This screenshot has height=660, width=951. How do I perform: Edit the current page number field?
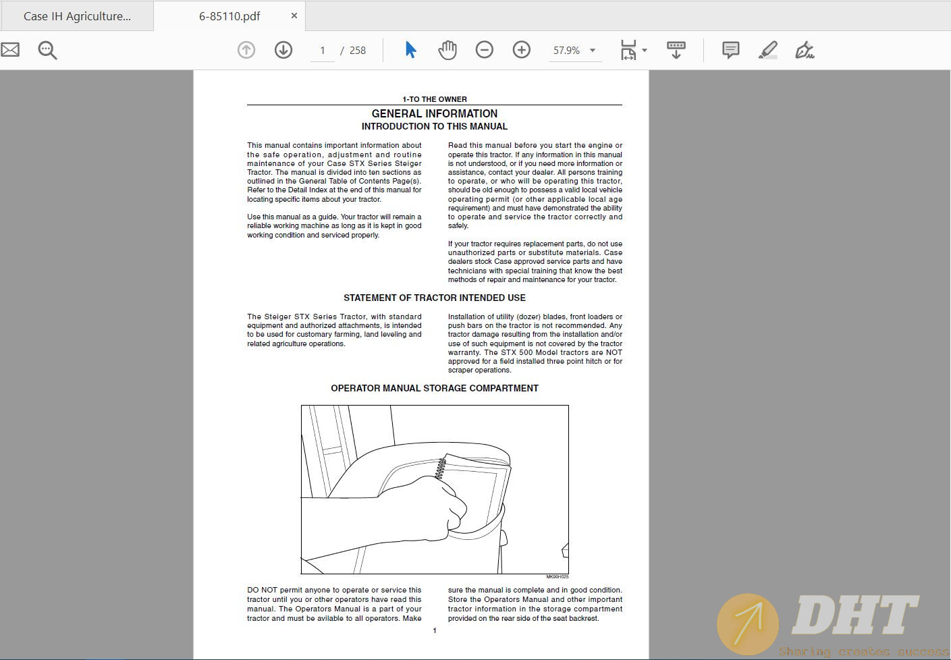(323, 51)
